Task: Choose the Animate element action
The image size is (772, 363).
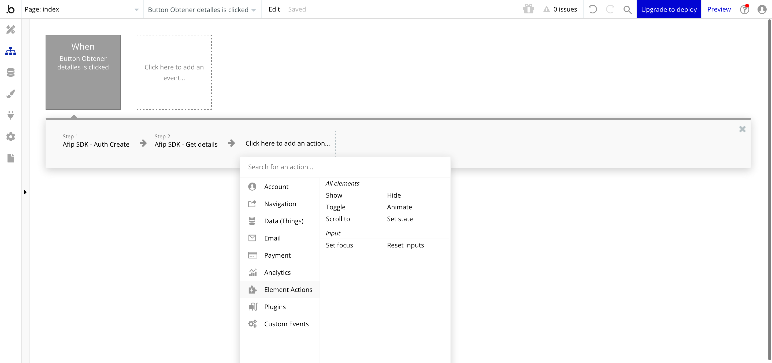Action: point(399,207)
